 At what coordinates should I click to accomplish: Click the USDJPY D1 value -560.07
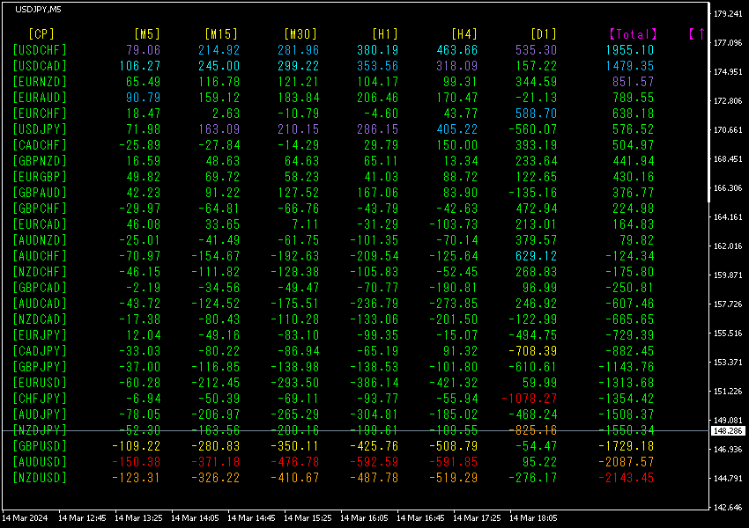coord(532,129)
